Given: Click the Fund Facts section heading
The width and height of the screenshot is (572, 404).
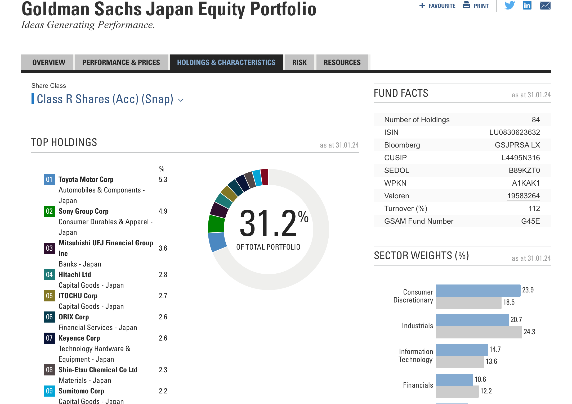Looking at the screenshot, I should pyautogui.click(x=401, y=93).
